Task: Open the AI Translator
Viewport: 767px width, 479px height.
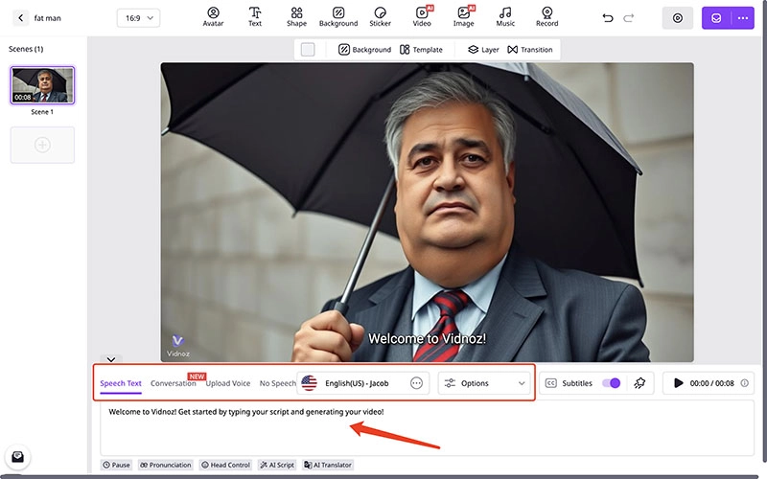Action: click(x=328, y=465)
